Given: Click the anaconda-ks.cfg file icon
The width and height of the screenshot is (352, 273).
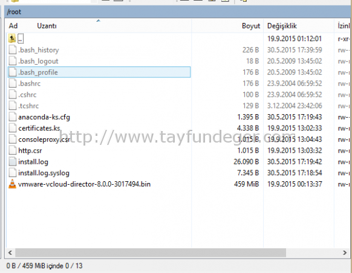Looking at the screenshot, I should 12,117.
